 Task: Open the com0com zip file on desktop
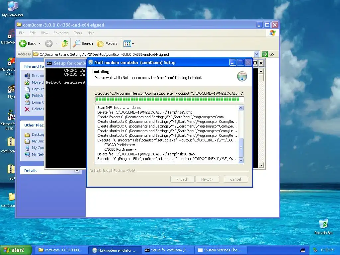[11, 142]
